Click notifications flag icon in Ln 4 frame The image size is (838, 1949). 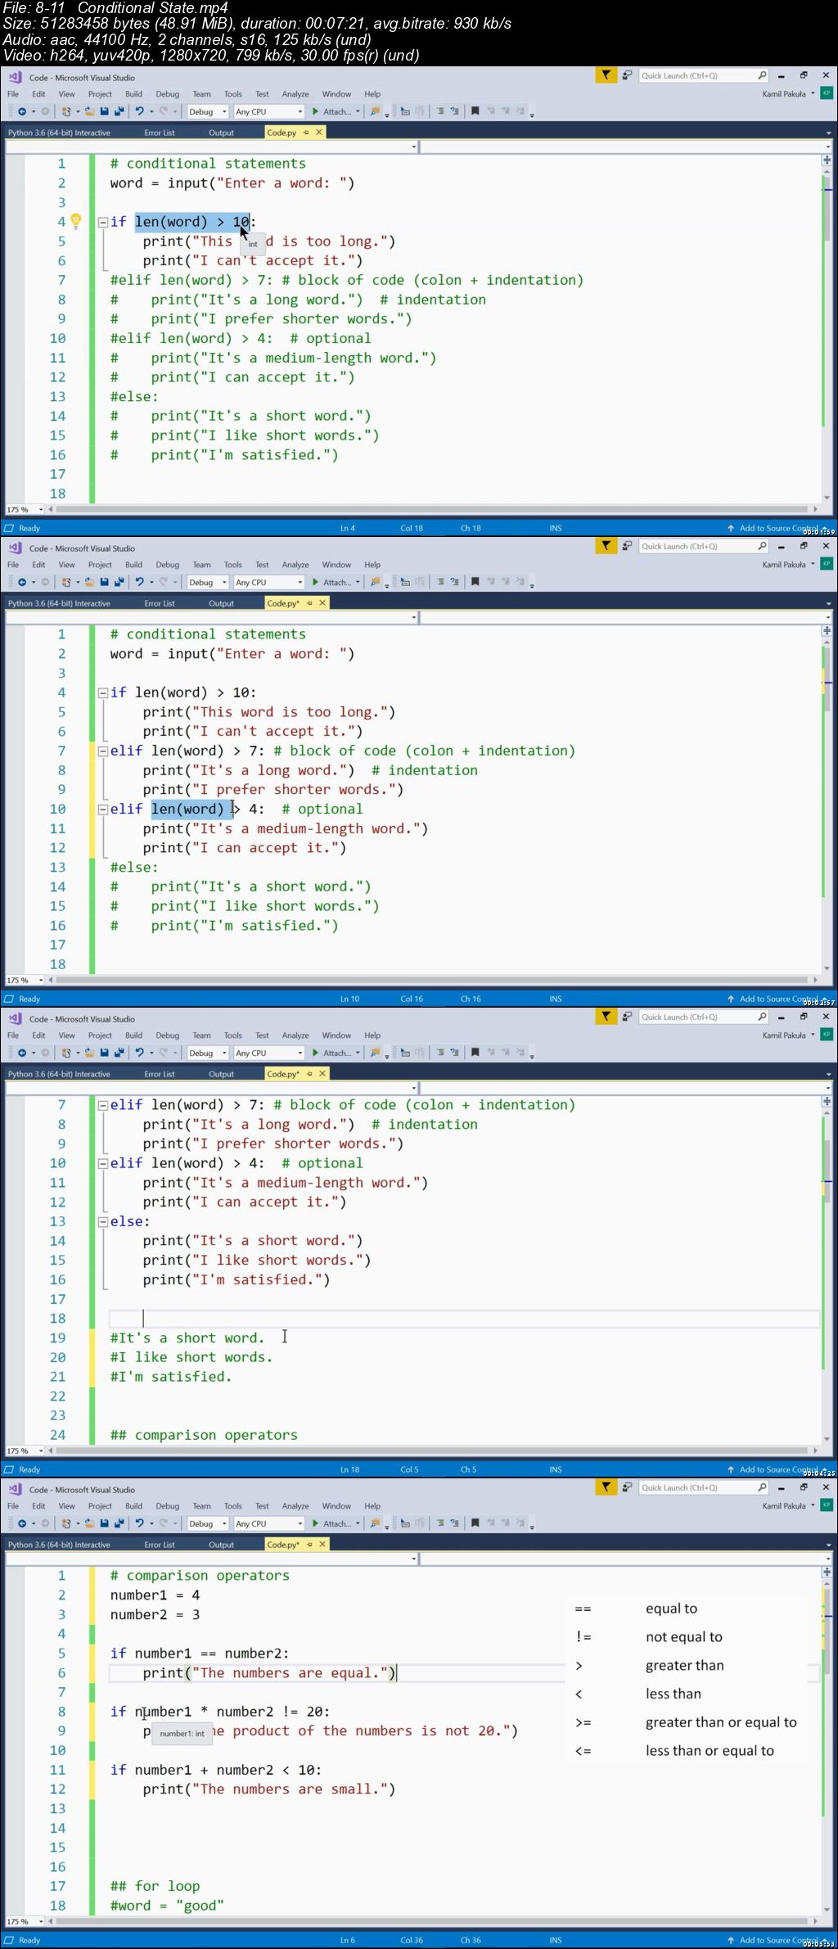(606, 75)
